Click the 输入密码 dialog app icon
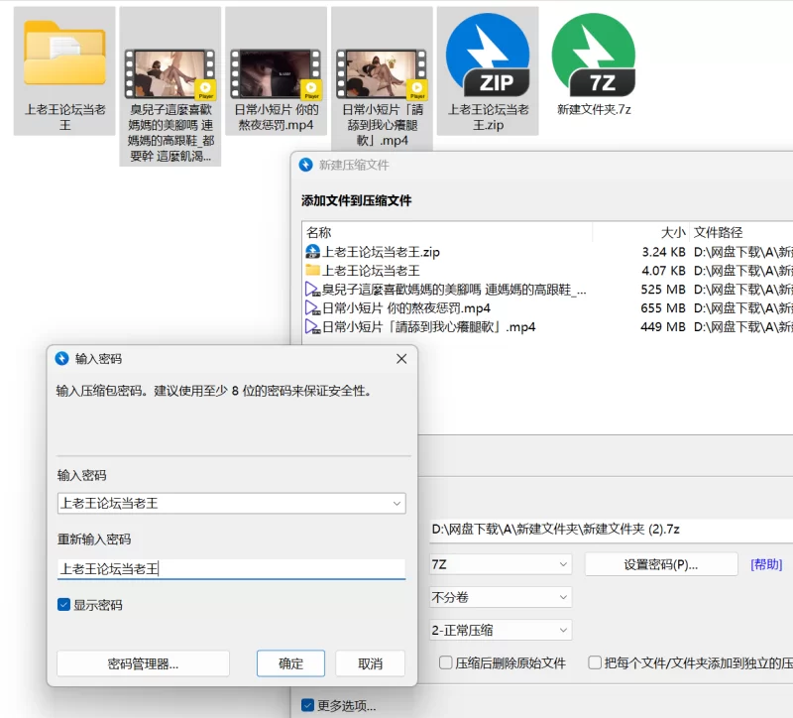The height and width of the screenshot is (718, 793). click(x=61, y=359)
